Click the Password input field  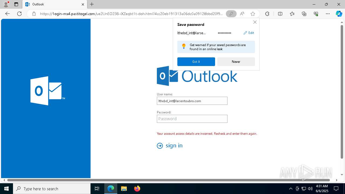coord(192,119)
